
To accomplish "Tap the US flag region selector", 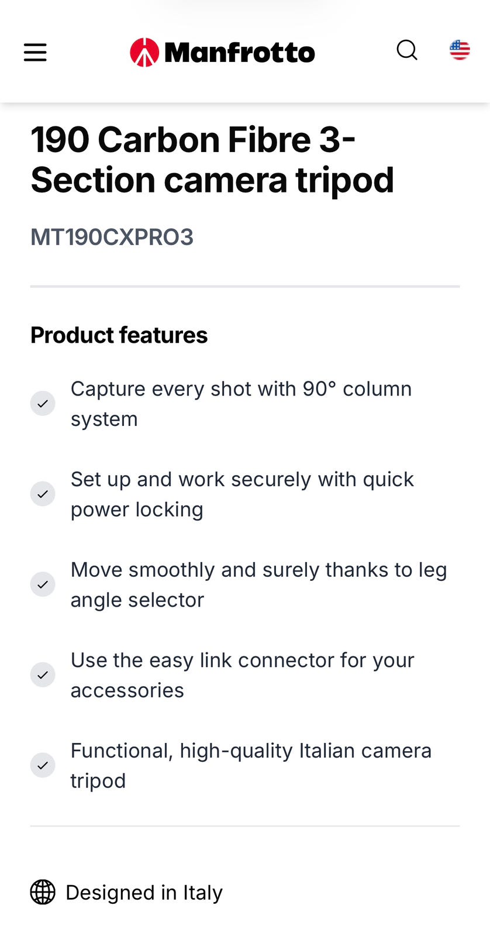I will pos(460,50).
